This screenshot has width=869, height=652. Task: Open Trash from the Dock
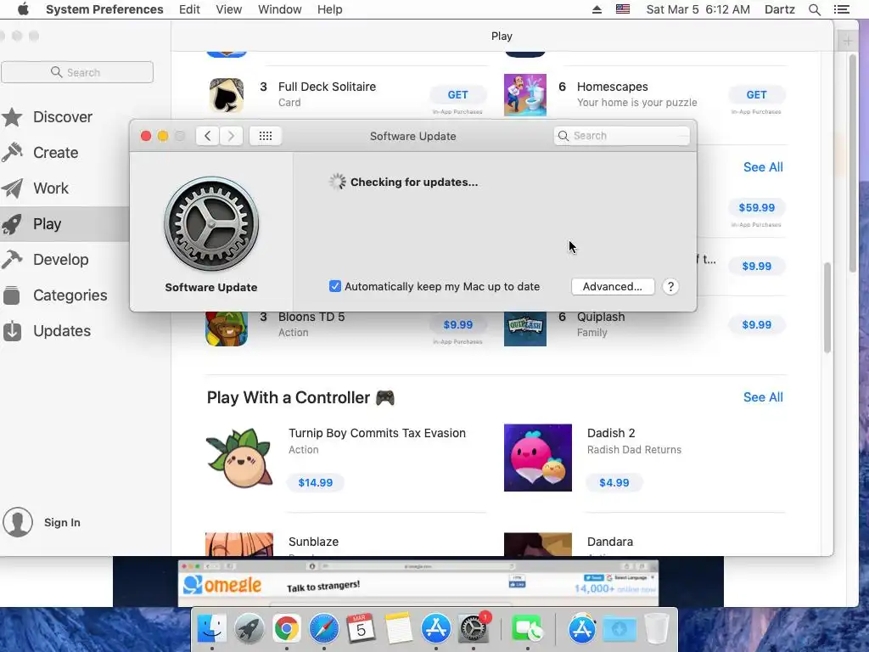[x=657, y=629]
